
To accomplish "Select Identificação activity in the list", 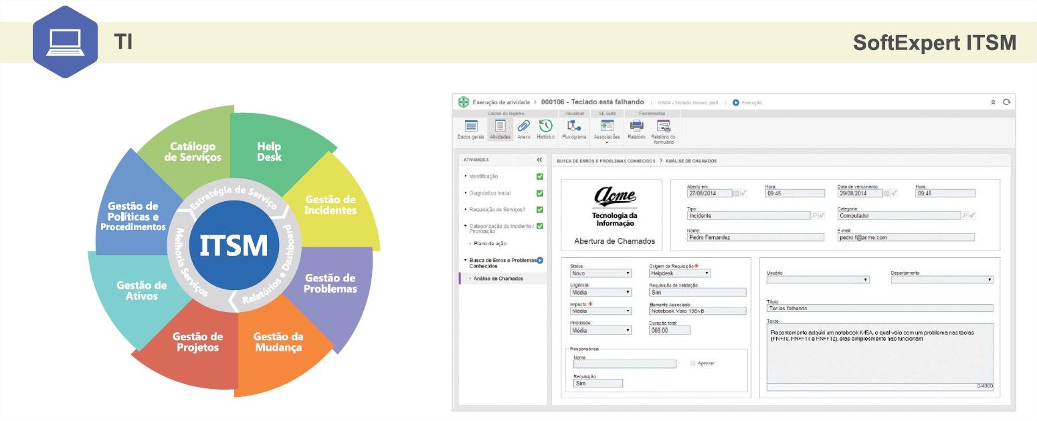I will [x=483, y=176].
